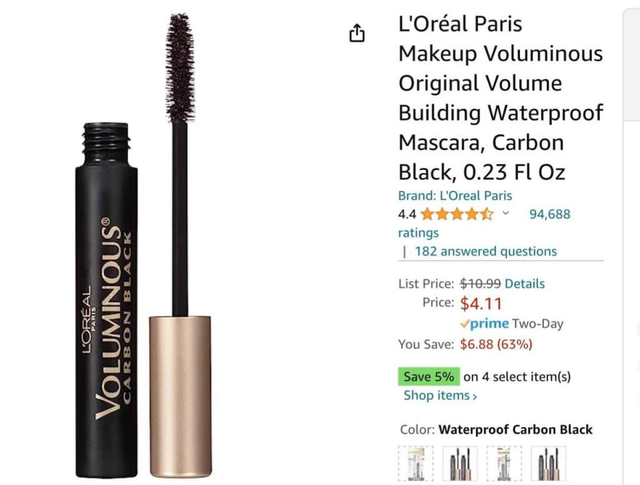Click the 4.4 rating number
The height and width of the screenshot is (485, 640).
pyautogui.click(x=407, y=214)
